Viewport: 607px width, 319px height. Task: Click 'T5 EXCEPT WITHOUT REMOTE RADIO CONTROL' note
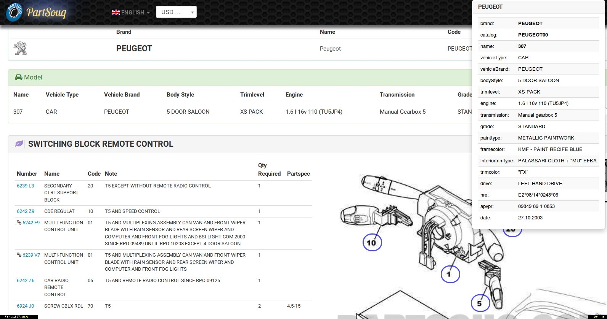point(158,186)
